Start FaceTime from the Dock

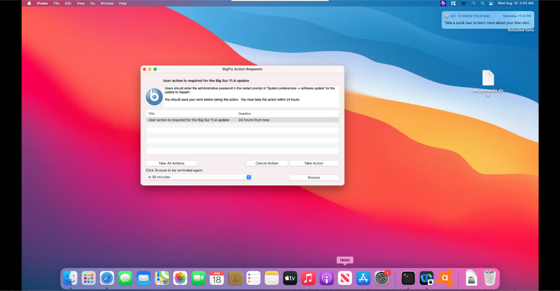coord(199,278)
